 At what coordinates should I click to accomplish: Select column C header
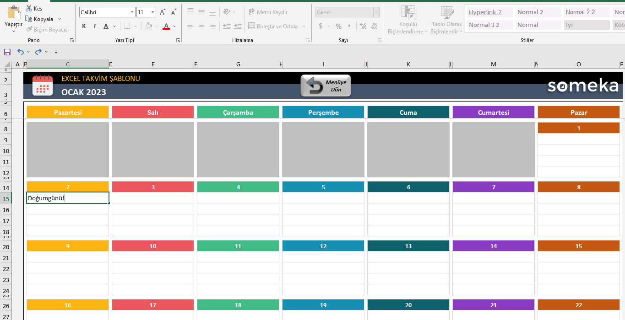tap(68, 64)
